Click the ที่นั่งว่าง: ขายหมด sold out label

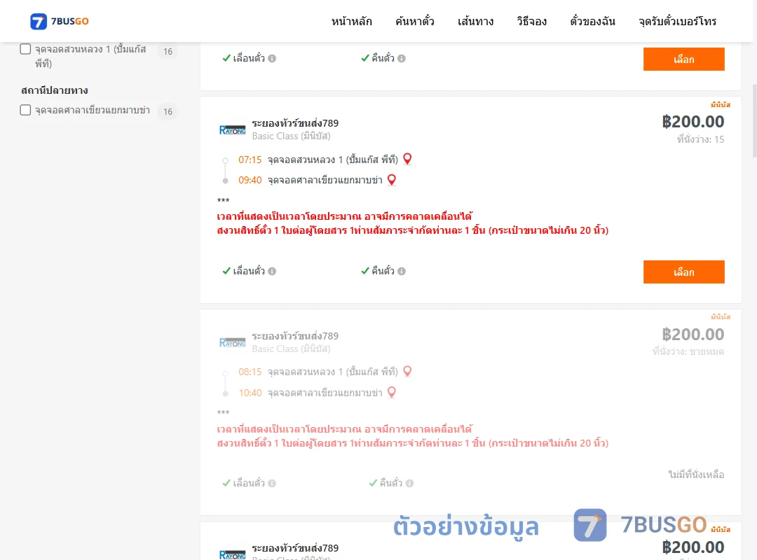coord(688,351)
